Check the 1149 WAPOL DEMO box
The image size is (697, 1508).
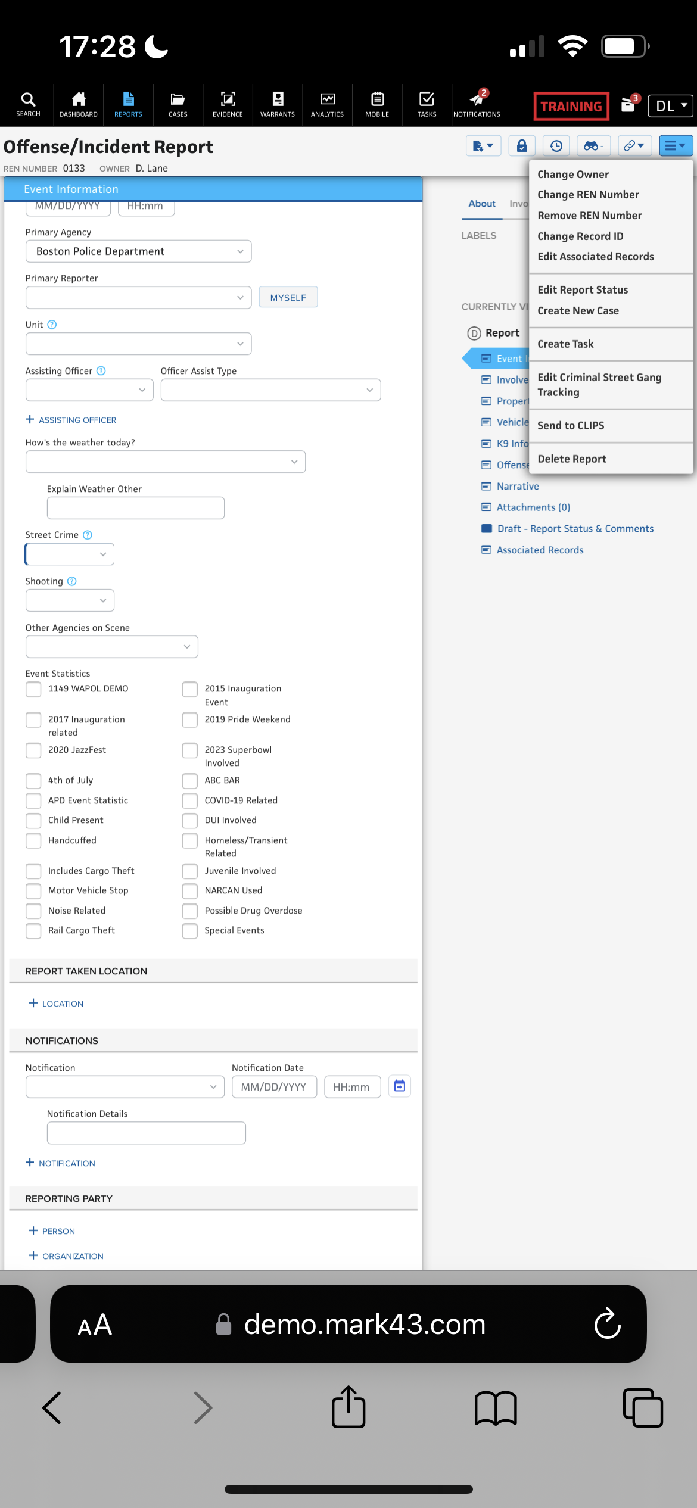tap(33, 689)
